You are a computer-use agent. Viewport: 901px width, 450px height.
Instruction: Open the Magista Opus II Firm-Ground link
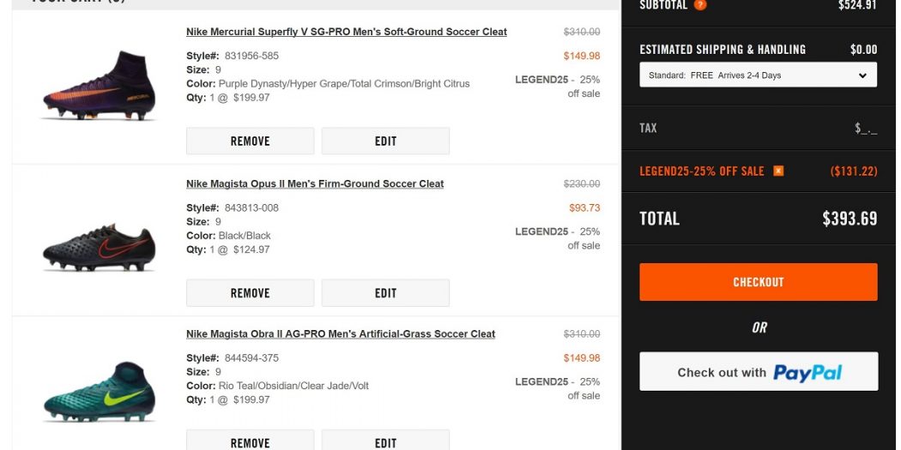[x=315, y=183]
